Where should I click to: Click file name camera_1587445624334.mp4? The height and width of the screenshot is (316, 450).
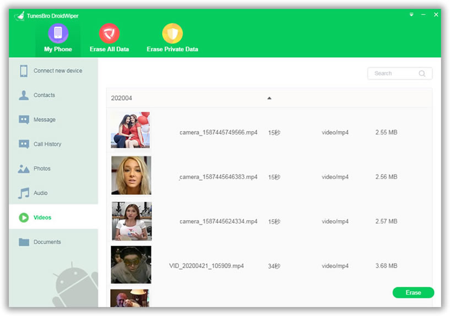(219, 221)
